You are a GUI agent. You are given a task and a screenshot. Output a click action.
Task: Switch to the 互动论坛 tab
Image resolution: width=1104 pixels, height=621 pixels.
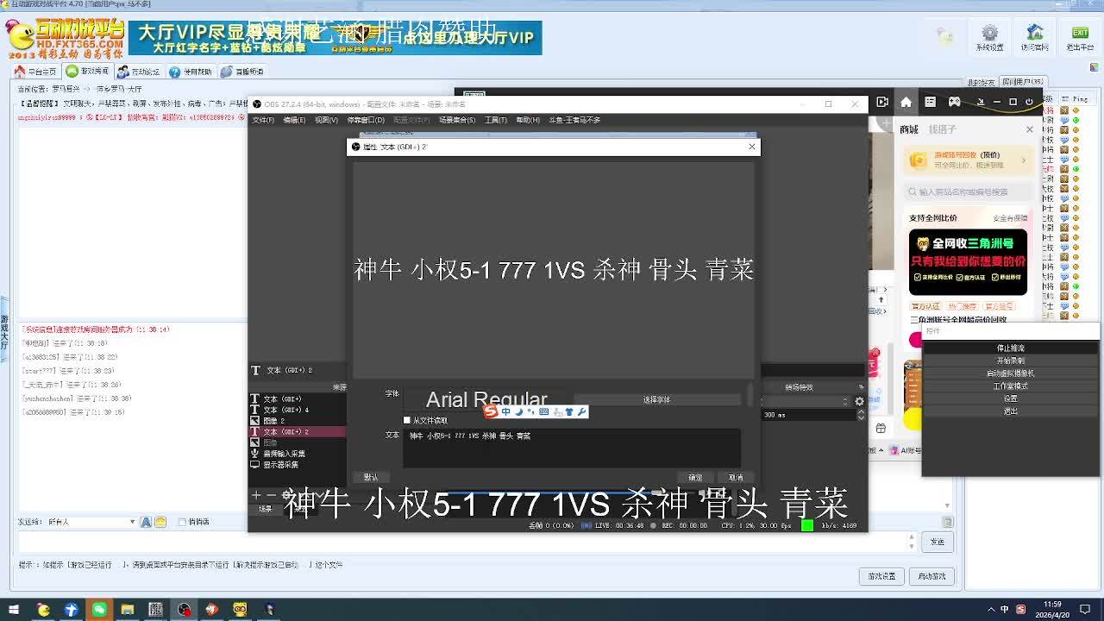coord(139,72)
